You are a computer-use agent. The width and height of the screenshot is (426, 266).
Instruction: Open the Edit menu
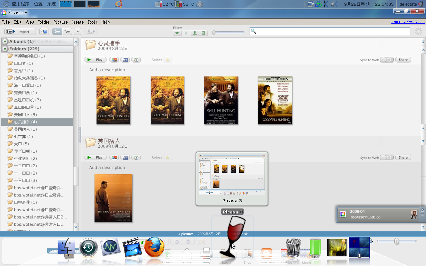coord(18,22)
